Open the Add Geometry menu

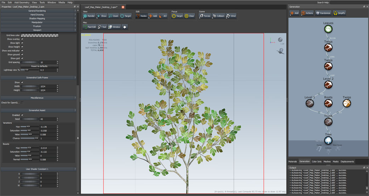pos(22,2)
